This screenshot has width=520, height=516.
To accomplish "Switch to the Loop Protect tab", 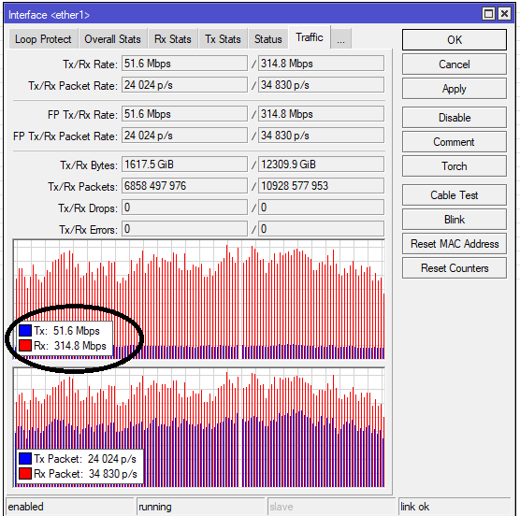I will pyautogui.click(x=43, y=39).
